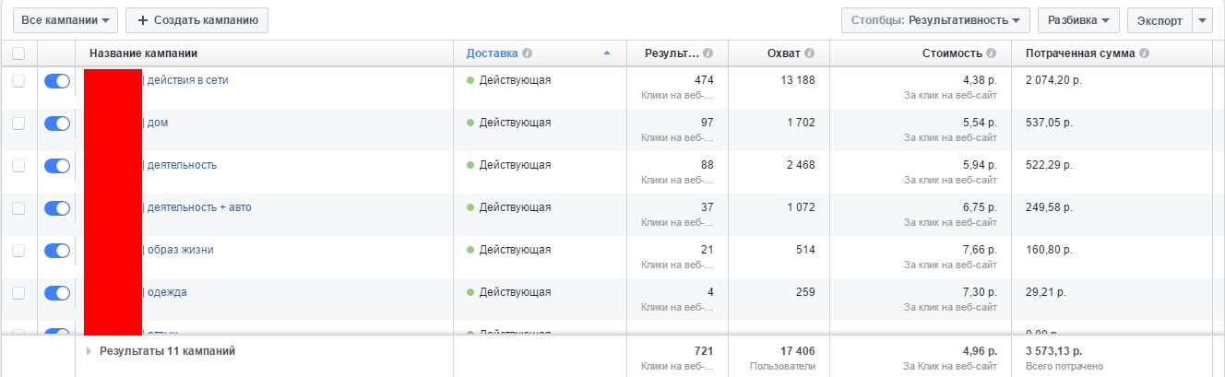Click info icon next to Охват header
This screenshot has width=1225, height=377.
tap(809, 53)
